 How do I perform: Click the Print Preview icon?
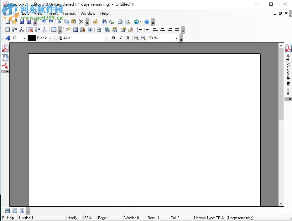(127, 22)
